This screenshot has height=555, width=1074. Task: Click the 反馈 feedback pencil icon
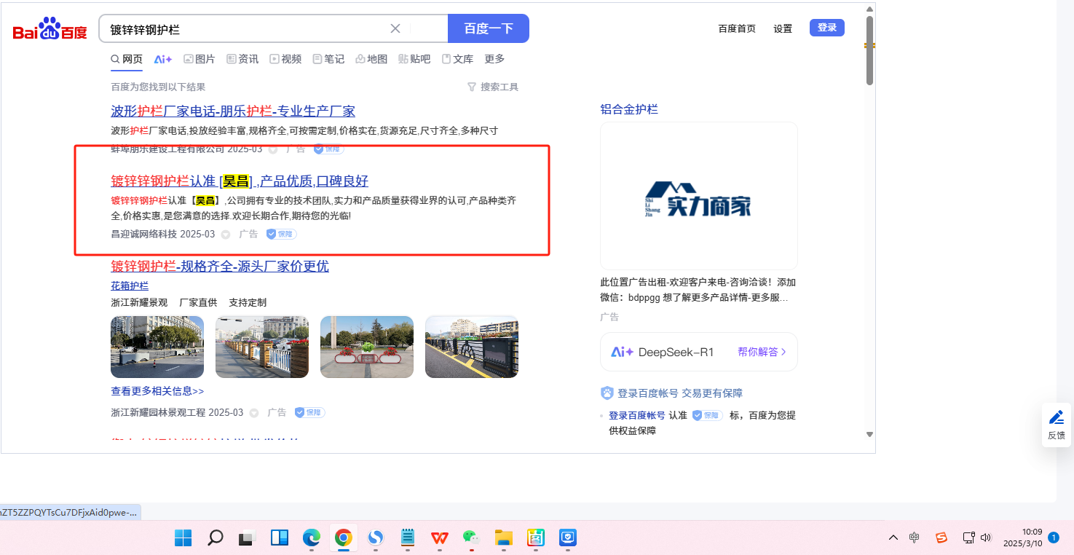pos(1056,417)
